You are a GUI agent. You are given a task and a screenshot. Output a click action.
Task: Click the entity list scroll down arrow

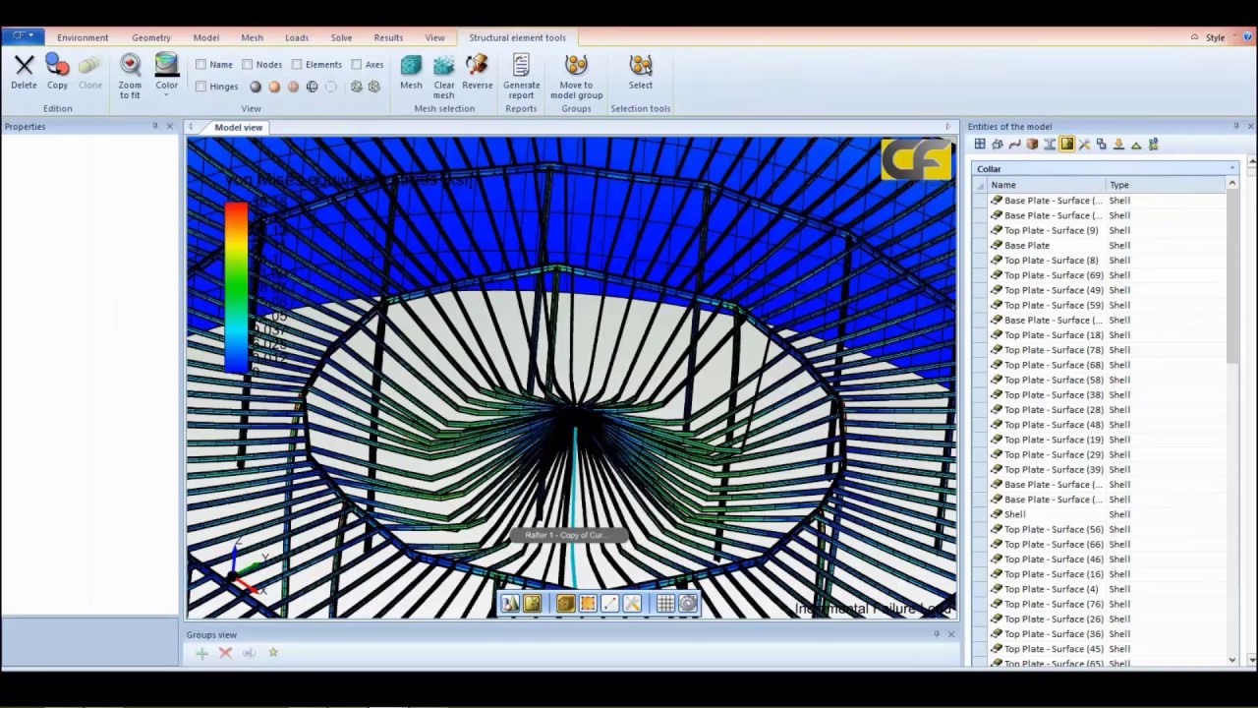(x=1232, y=660)
